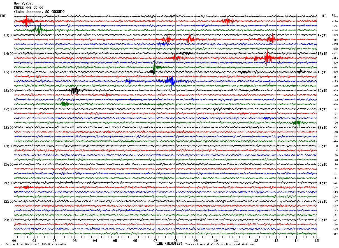This screenshot has height=248, width=339.
Task: Click the DC offset value 52
Action: click(x=336, y=160)
